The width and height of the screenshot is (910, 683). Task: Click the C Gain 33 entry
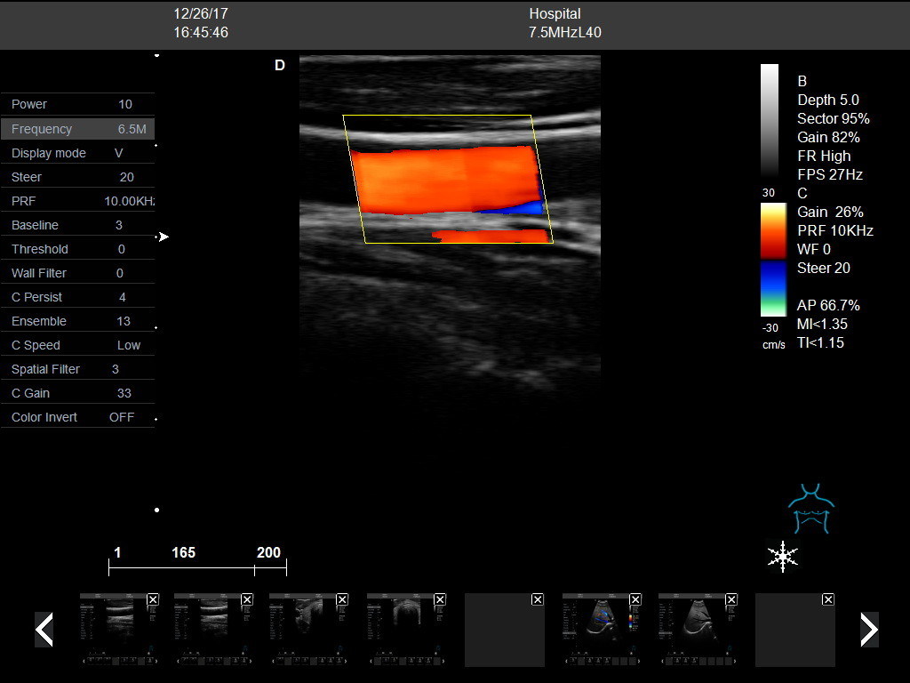point(78,393)
